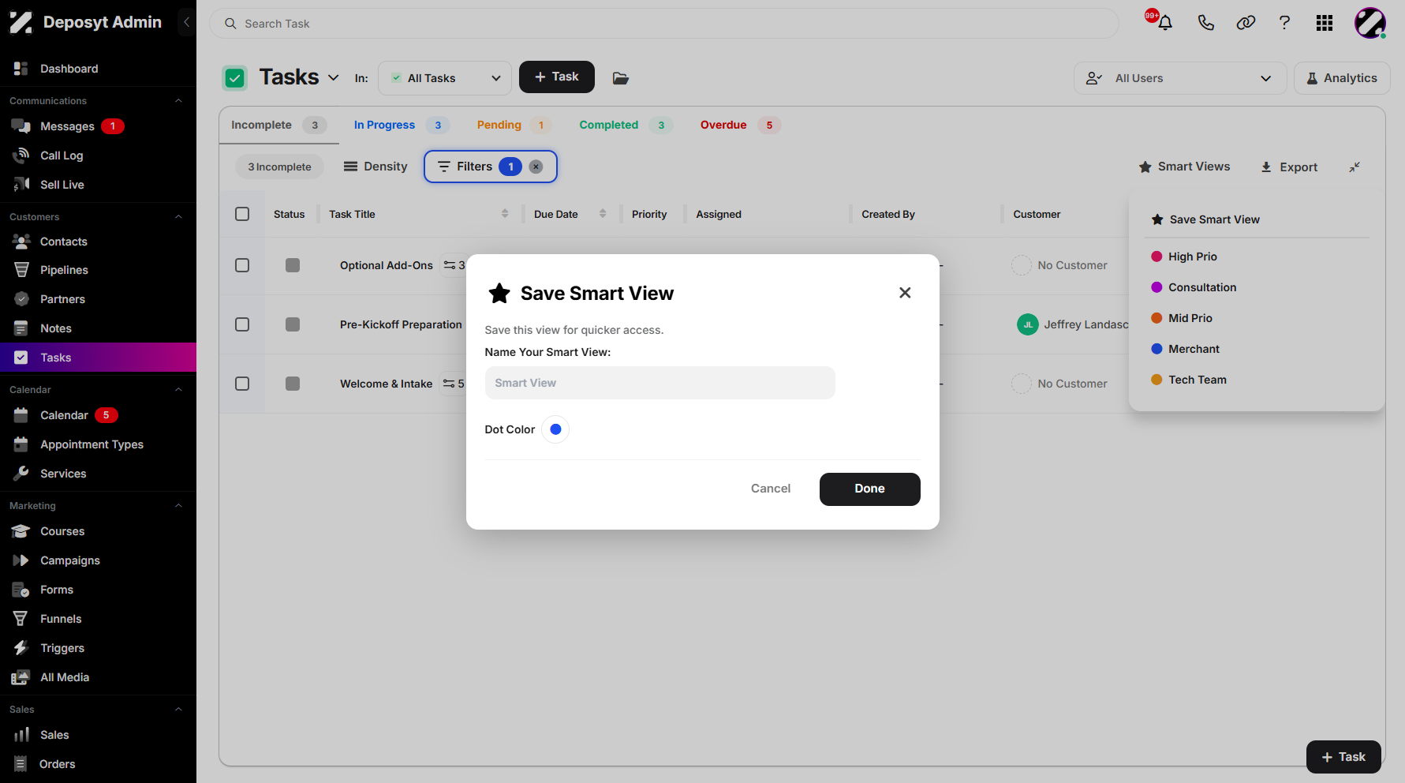Click the collapse view arrows icon
This screenshot has height=783, width=1405.
tap(1355, 167)
